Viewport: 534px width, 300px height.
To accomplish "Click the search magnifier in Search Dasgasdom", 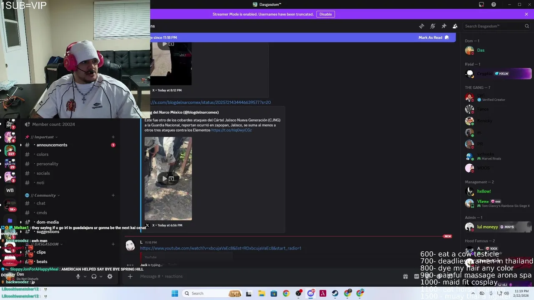I will (526, 26).
